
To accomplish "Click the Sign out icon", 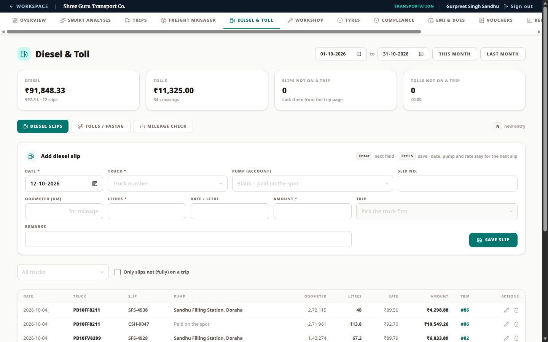I will [x=506, y=6].
